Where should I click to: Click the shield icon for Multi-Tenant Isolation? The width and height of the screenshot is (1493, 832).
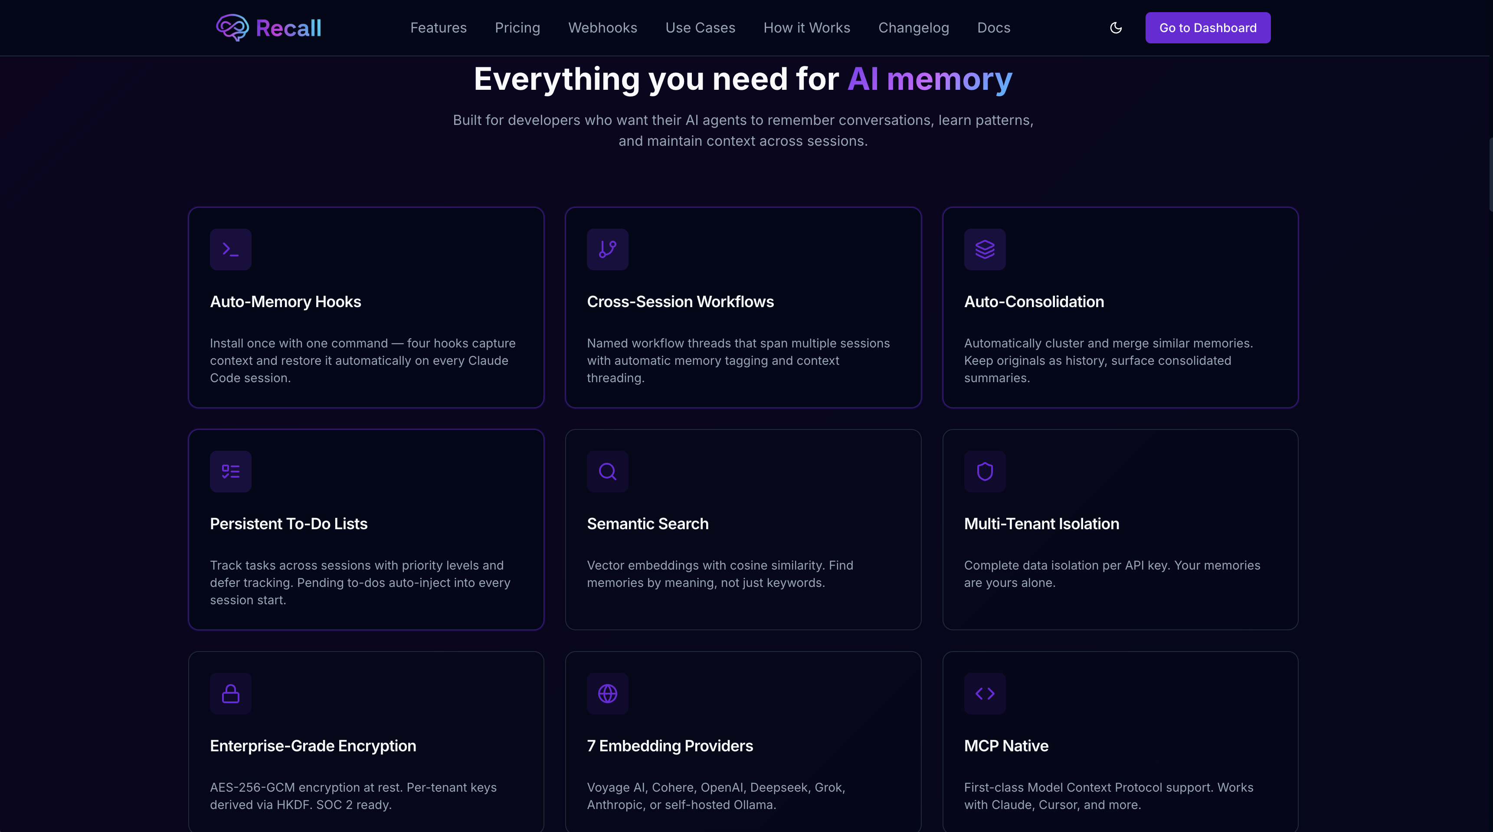[985, 472]
